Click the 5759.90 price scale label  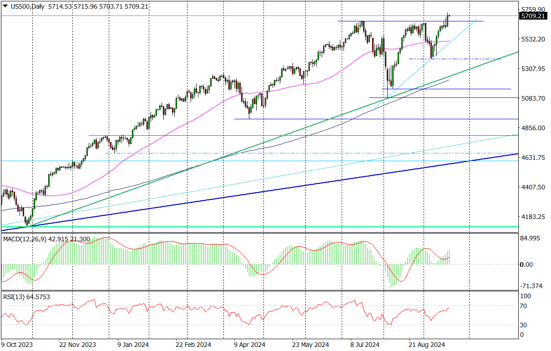(x=533, y=10)
